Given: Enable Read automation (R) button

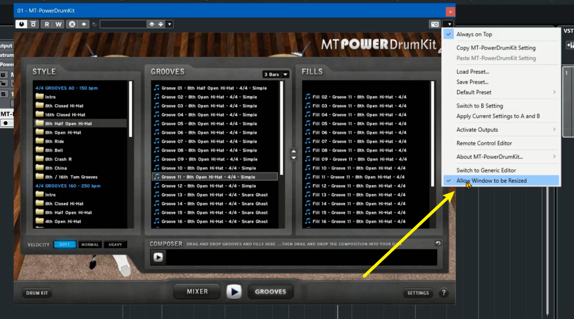Looking at the screenshot, I should (47, 24).
